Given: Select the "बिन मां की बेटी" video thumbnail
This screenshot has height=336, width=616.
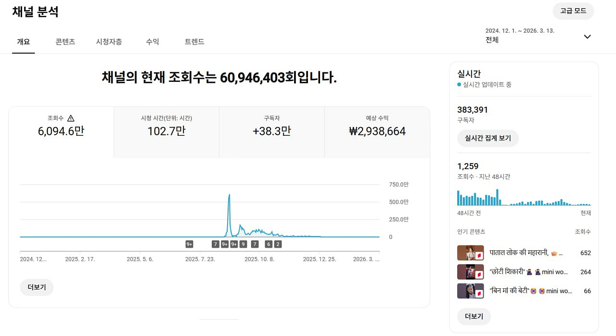Looking at the screenshot, I should tap(470, 291).
